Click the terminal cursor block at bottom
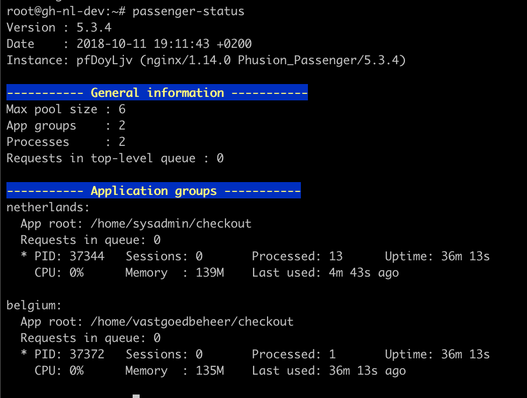 pyautogui.click(x=136, y=396)
